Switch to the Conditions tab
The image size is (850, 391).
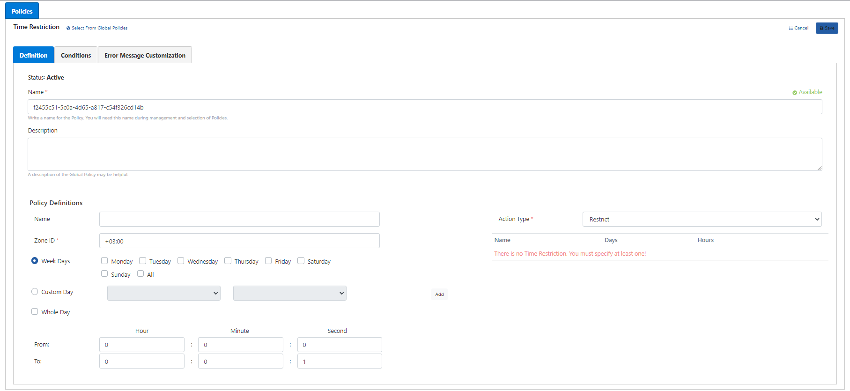tap(76, 55)
